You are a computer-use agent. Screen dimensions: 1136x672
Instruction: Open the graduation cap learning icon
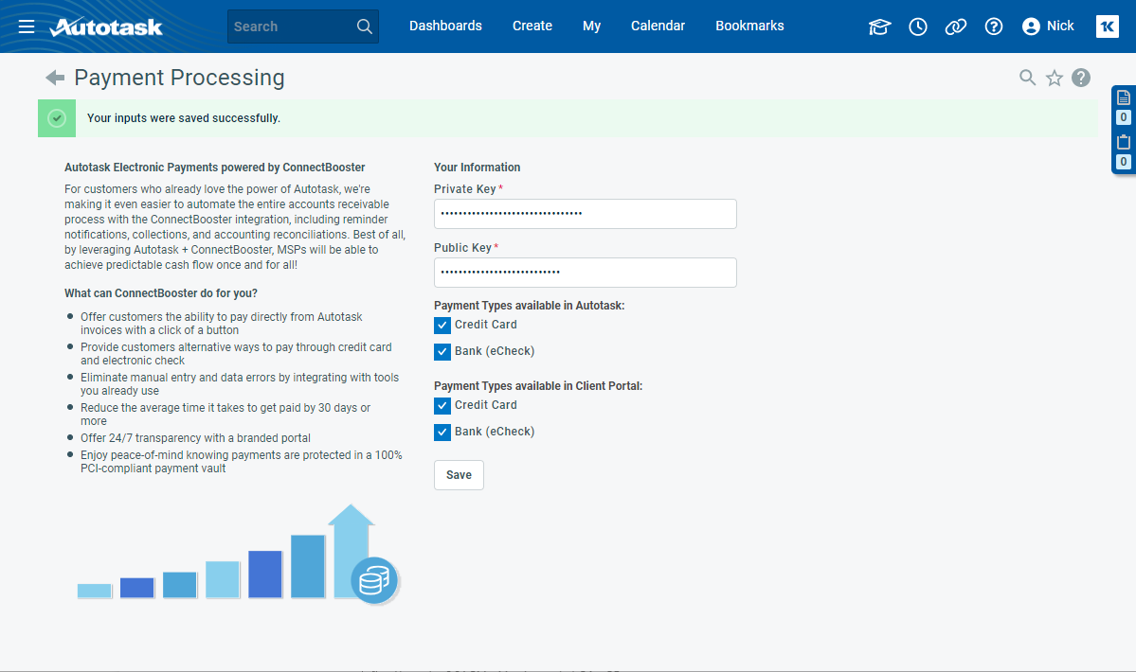879,27
